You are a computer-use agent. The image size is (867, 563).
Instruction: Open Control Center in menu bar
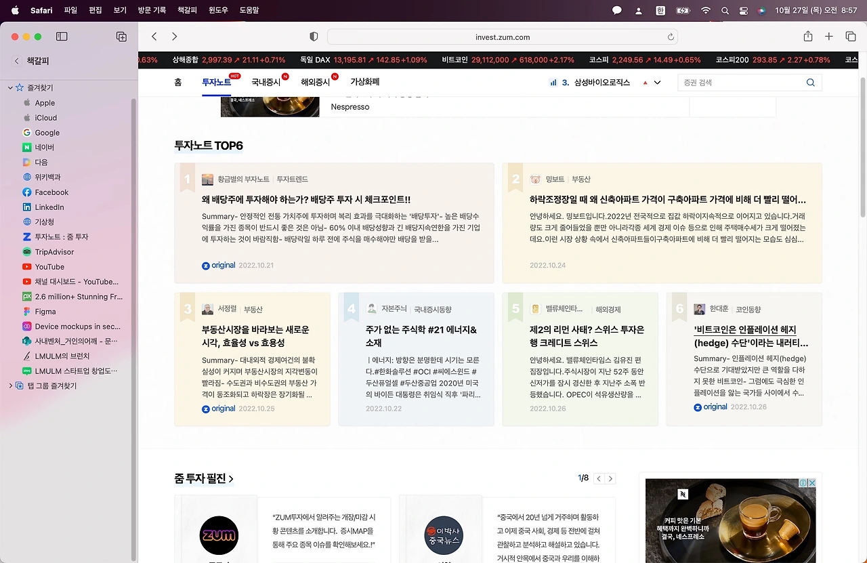[x=743, y=10]
